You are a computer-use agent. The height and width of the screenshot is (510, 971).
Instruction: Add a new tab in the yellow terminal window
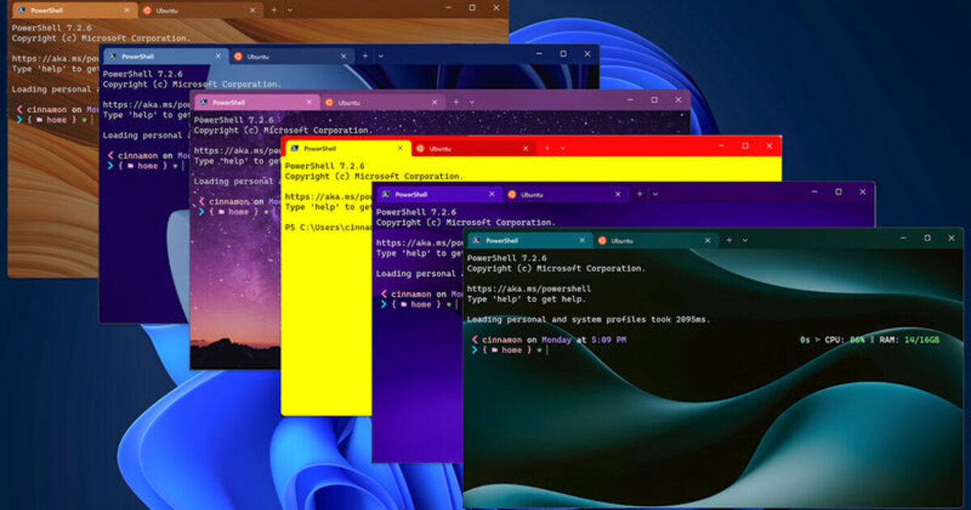[x=547, y=148]
